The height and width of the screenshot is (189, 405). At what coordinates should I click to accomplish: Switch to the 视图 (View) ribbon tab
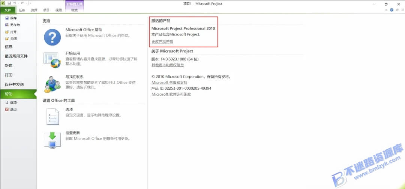coord(58,10)
